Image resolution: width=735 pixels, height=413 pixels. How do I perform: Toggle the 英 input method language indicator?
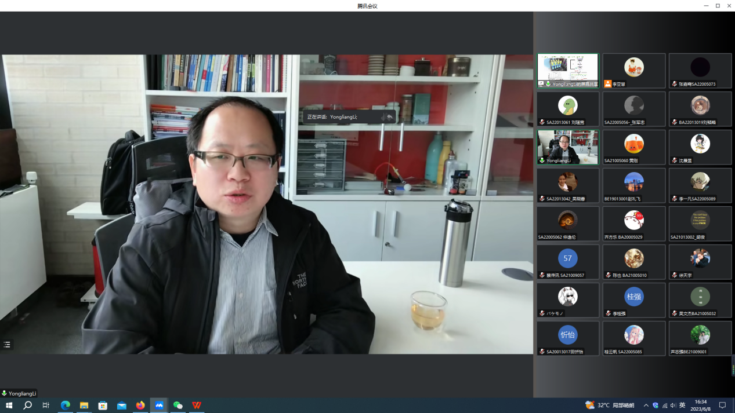tap(682, 405)
